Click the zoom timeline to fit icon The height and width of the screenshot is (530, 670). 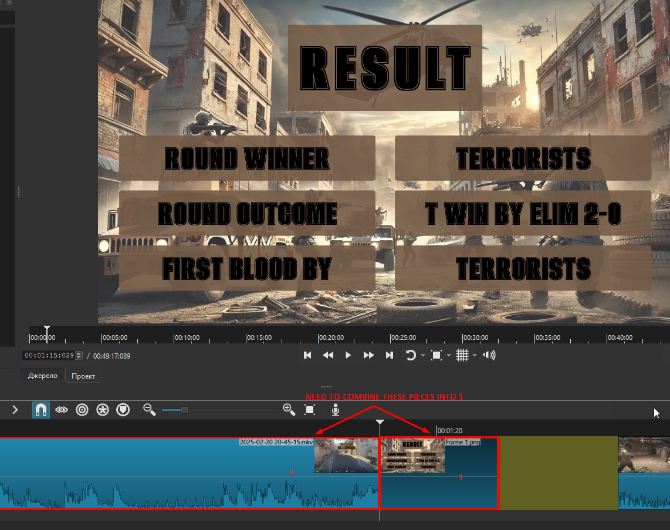310,410
